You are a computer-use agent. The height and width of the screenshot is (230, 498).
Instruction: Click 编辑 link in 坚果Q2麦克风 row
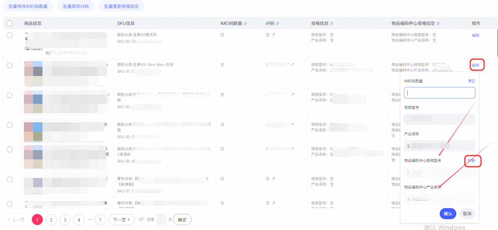tap(476, 35)
